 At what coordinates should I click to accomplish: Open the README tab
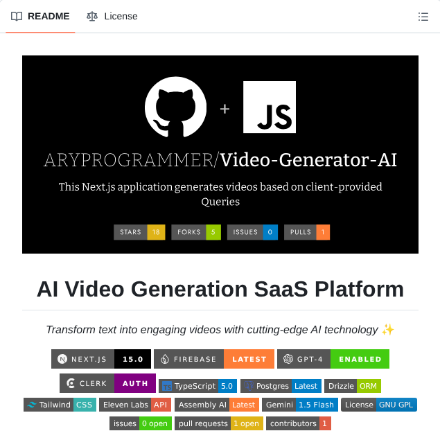(x=40, y=16)
